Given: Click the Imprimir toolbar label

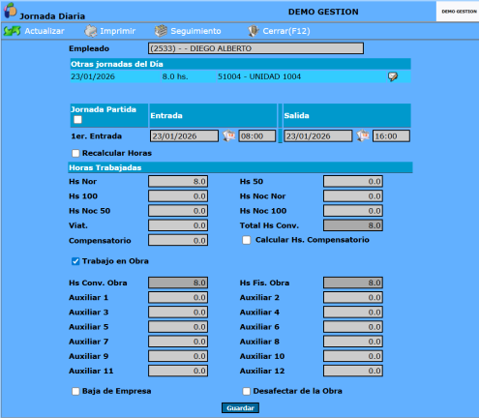Looking at the screenshot, I should [x=118, y=31].
